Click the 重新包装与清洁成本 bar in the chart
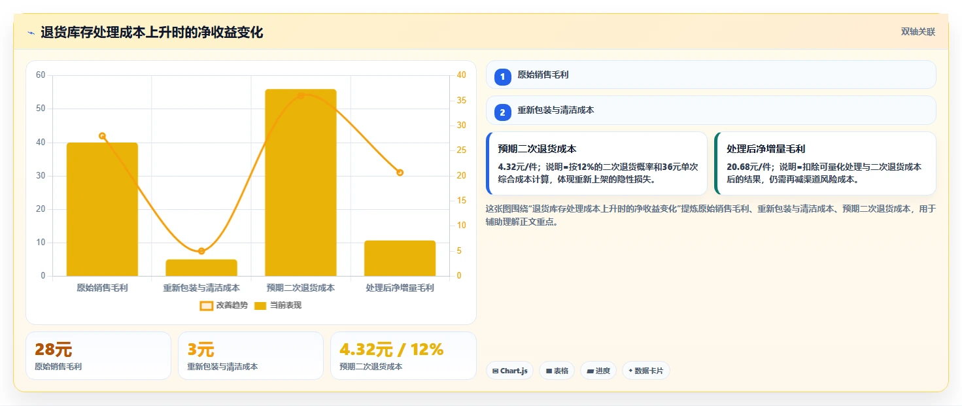The height and width of the screenshot is (406, 962). point(201,267)
